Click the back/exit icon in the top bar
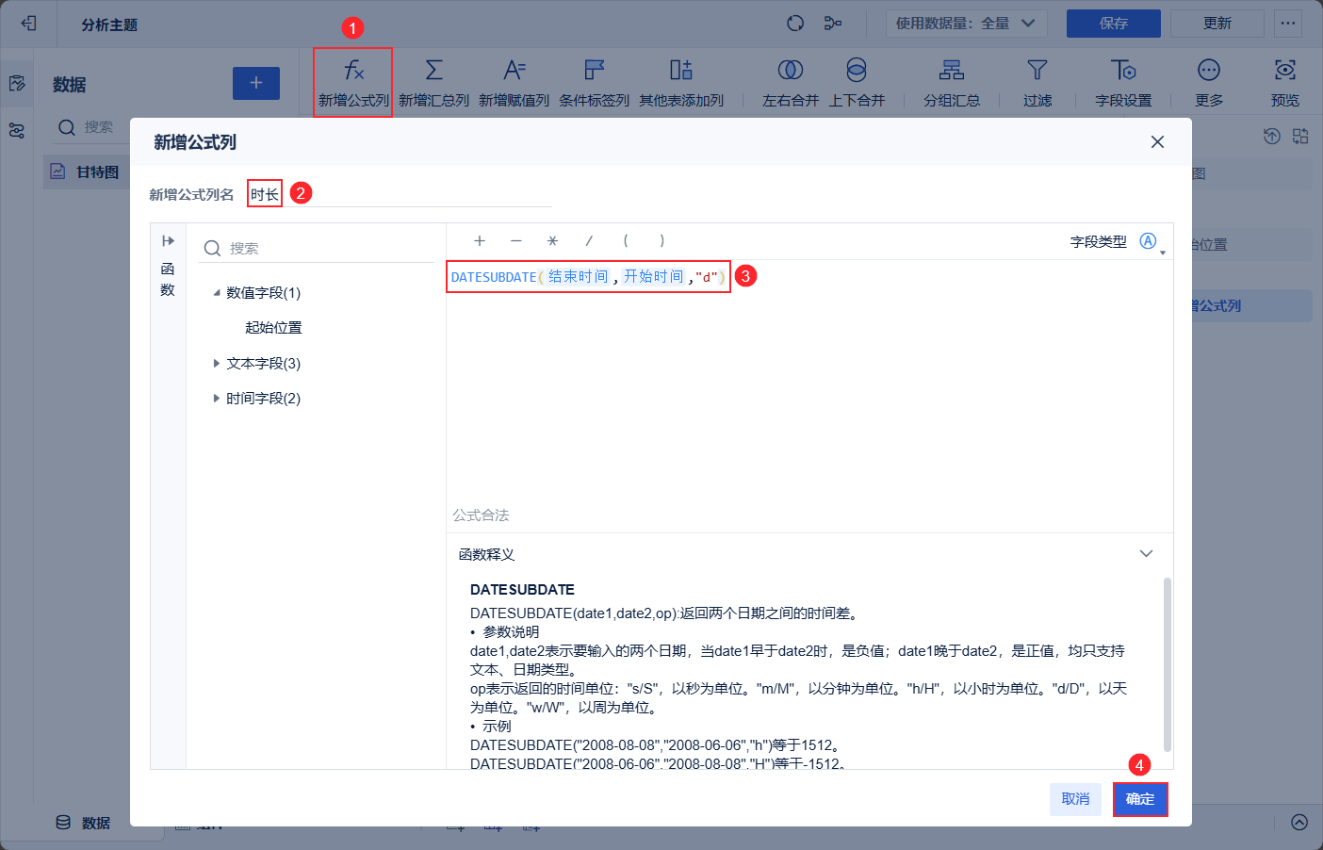 (x=28, y=24)
